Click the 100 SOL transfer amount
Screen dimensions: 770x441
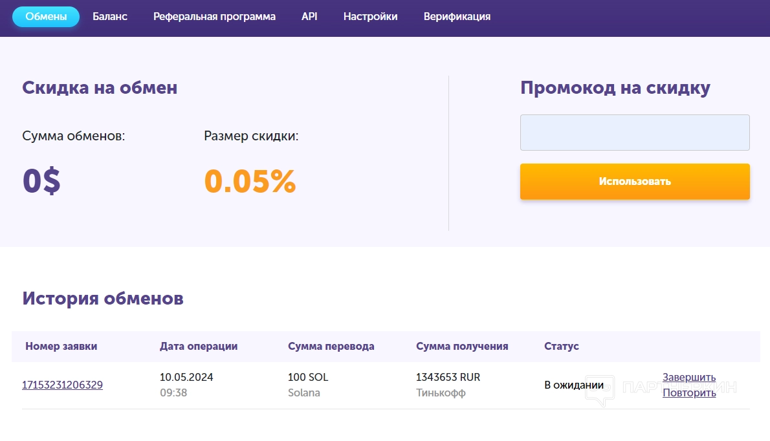(x=308, y=377)
